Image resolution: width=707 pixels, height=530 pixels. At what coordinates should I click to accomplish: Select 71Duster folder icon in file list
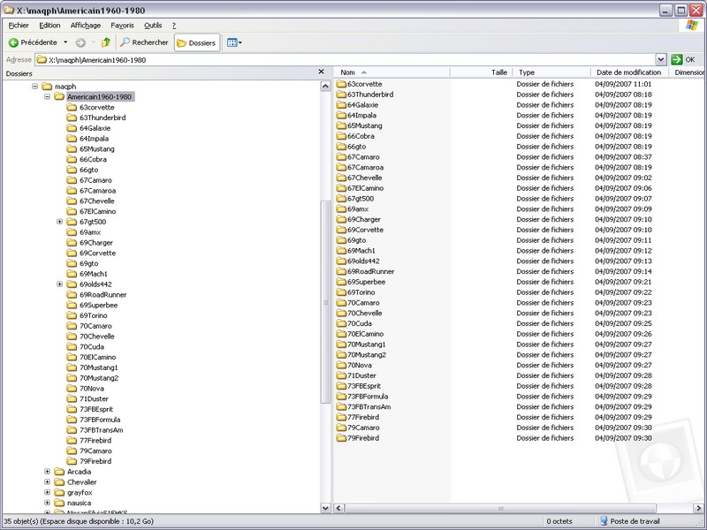(341, 375)
